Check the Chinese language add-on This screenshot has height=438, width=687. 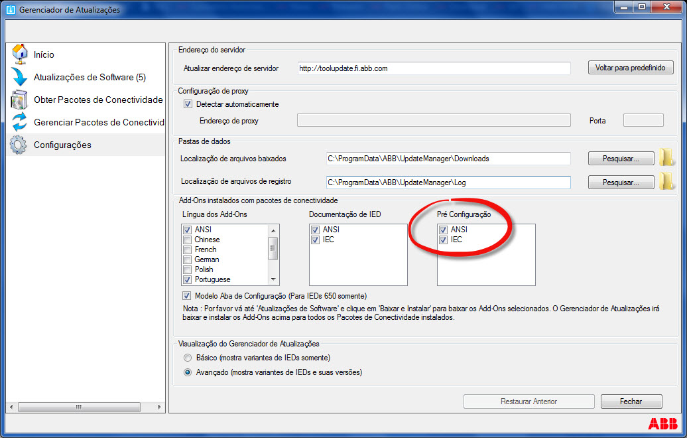pos(188,240)
